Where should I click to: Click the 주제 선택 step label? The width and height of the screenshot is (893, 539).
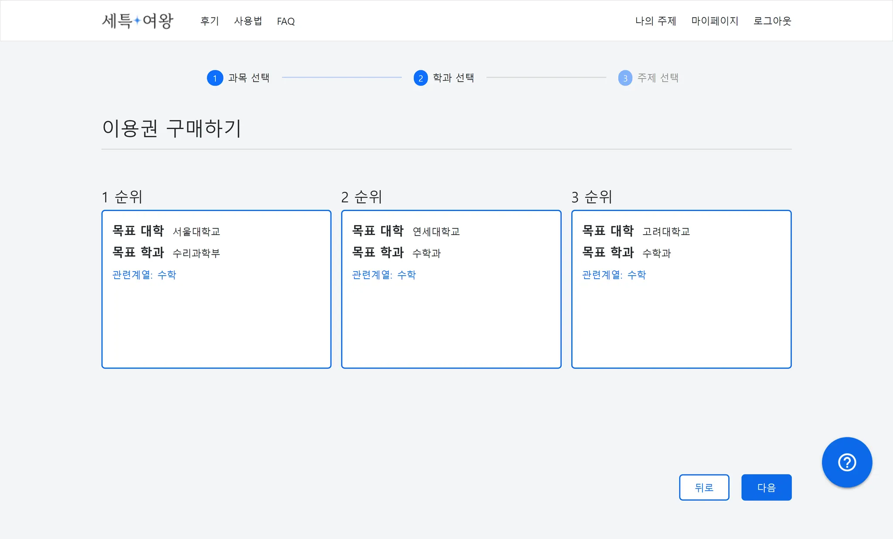(x=658, y=78)
